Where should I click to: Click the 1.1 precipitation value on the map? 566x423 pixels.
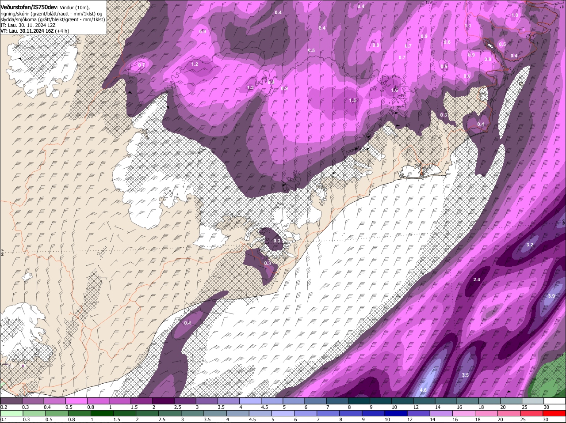(468, 26)
